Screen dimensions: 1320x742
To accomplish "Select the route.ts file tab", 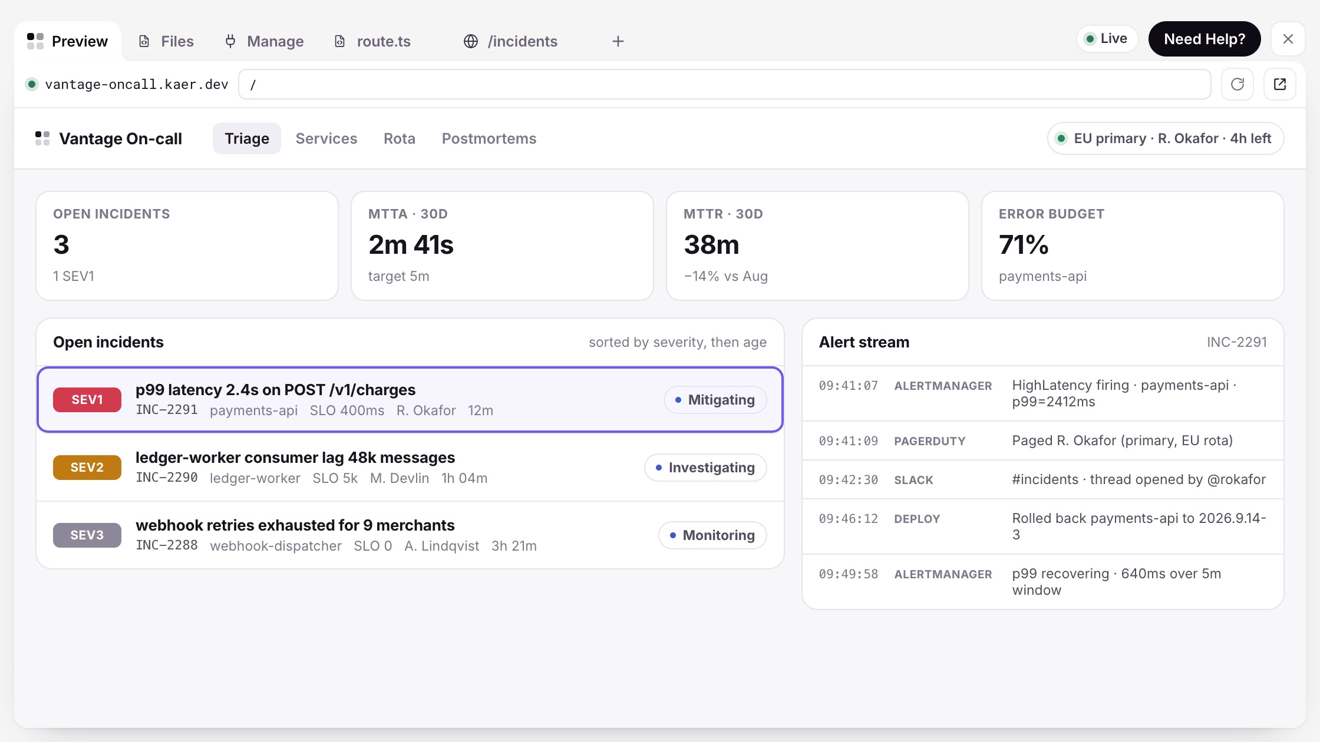I will (x=373, y=41).
